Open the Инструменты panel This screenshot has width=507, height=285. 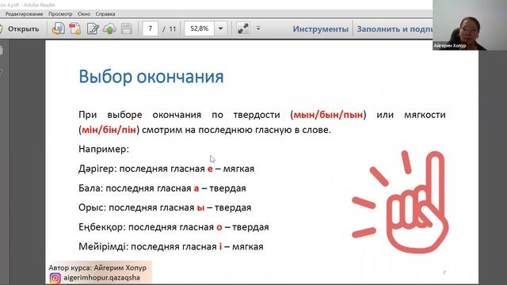320,29
